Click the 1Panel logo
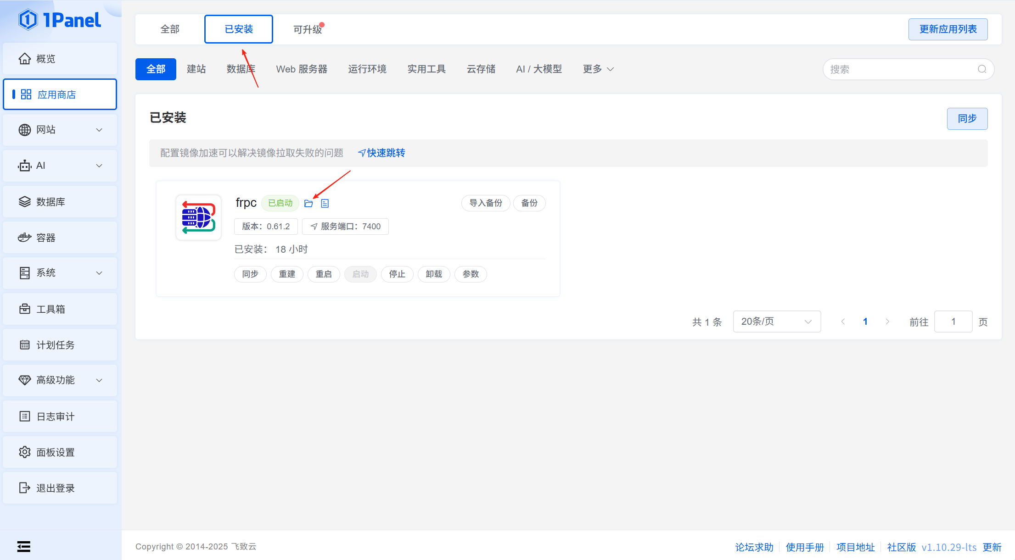This screenshot has height=560, width=1015. coord(60,20)
